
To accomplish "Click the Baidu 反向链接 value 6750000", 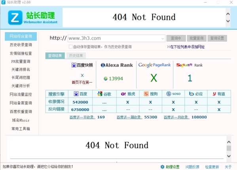I will click(x=80, y=110).
